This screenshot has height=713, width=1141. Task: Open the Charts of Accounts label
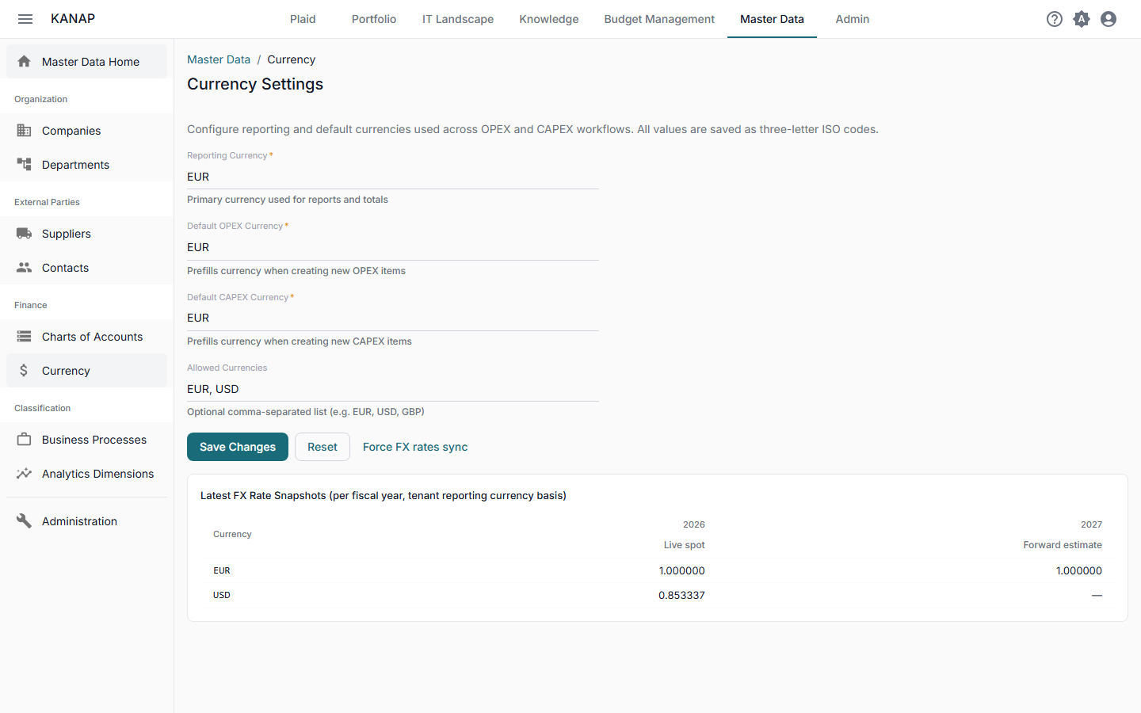(92, 337)
